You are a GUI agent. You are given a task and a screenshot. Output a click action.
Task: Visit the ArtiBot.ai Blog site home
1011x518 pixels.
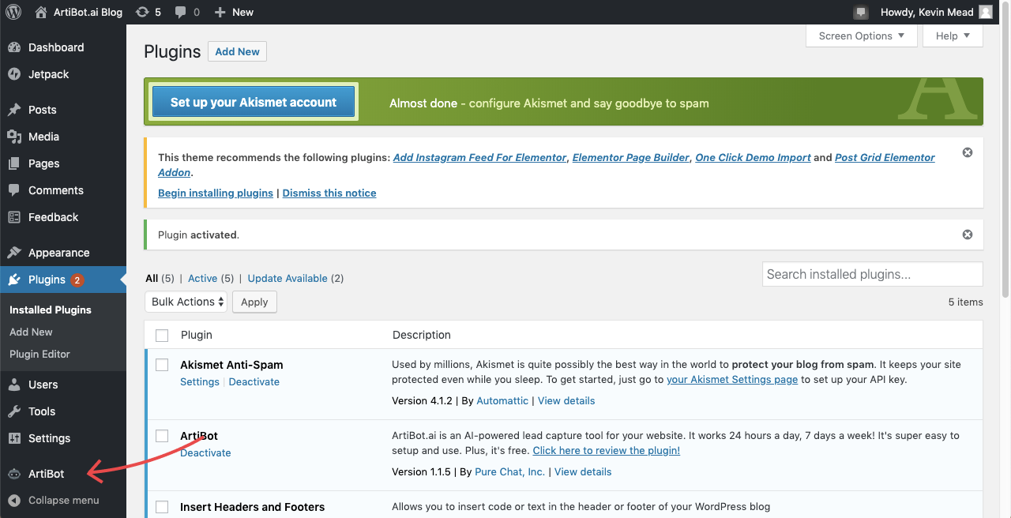point(79,12)
